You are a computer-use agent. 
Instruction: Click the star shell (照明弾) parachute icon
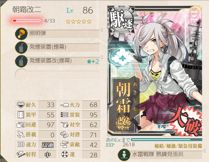point(21,34)
